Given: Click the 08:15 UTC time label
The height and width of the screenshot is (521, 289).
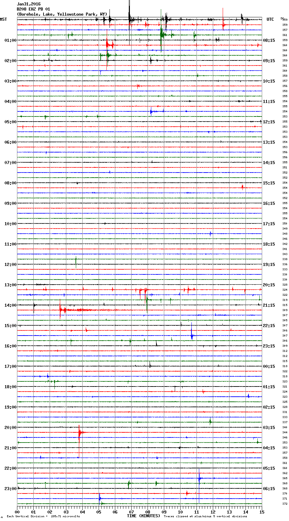Looking at the screenshot, I should [269, 40].
